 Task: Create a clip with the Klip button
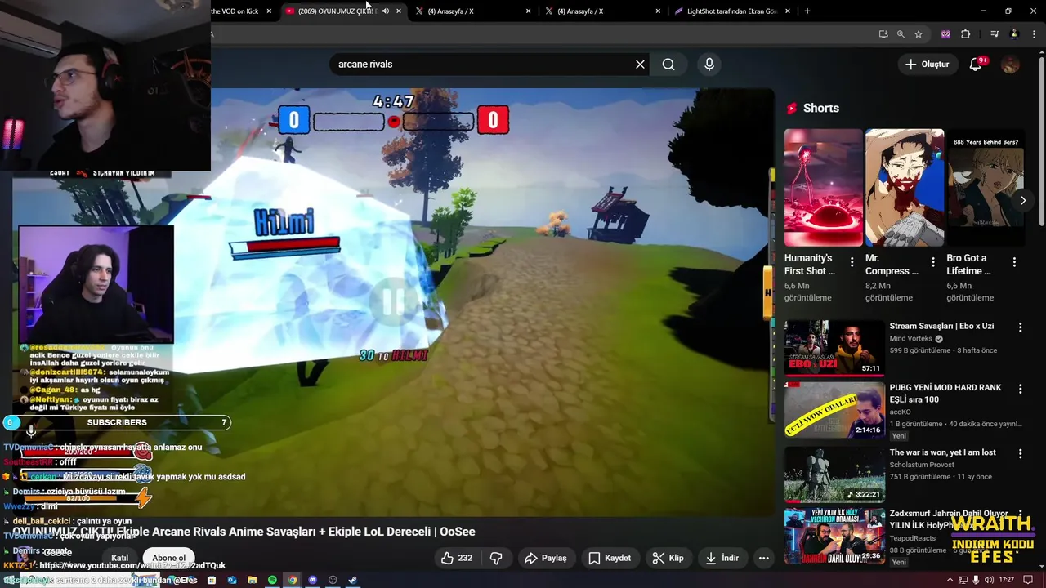(x=668, y=558)
